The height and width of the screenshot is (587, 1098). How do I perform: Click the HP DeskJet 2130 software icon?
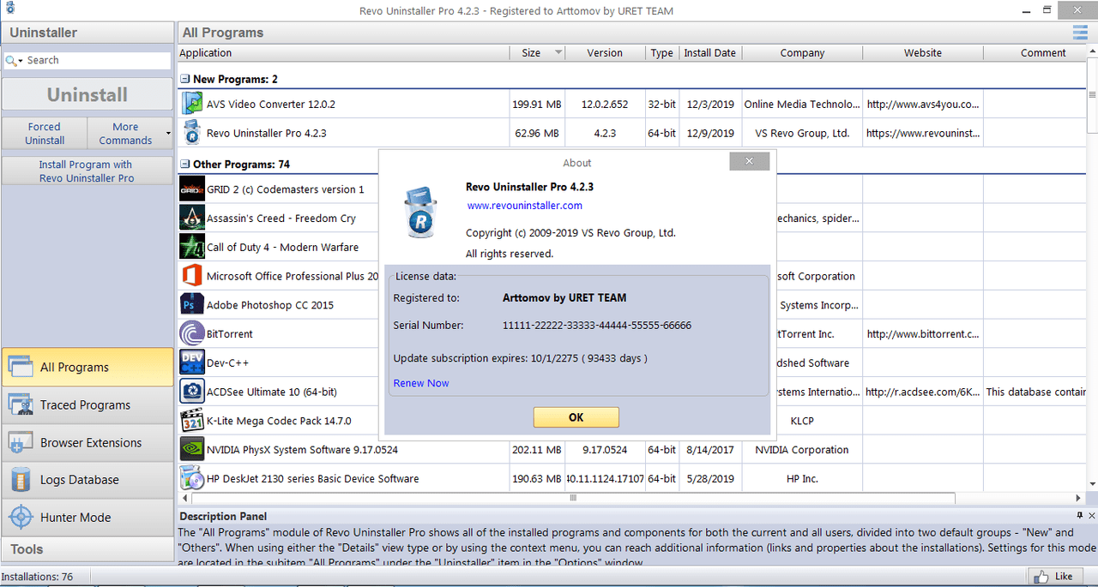coord(191,478)
